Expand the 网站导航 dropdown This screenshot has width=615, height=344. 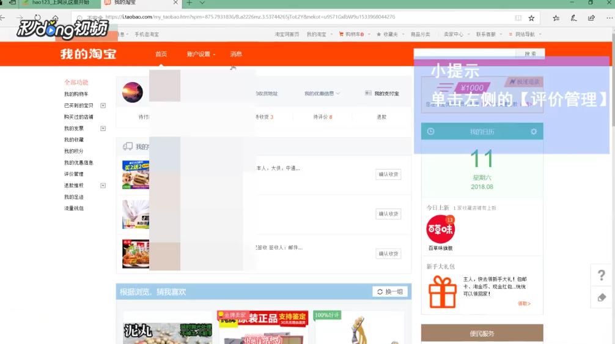point(540,34)
